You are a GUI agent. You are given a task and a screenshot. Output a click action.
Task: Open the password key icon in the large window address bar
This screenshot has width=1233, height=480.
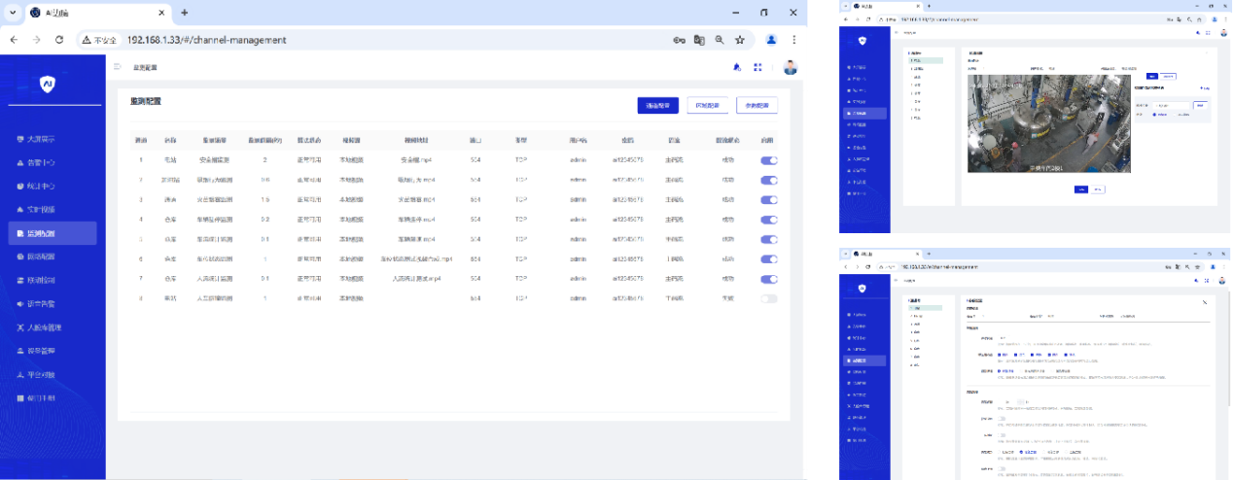click(679, 40)
